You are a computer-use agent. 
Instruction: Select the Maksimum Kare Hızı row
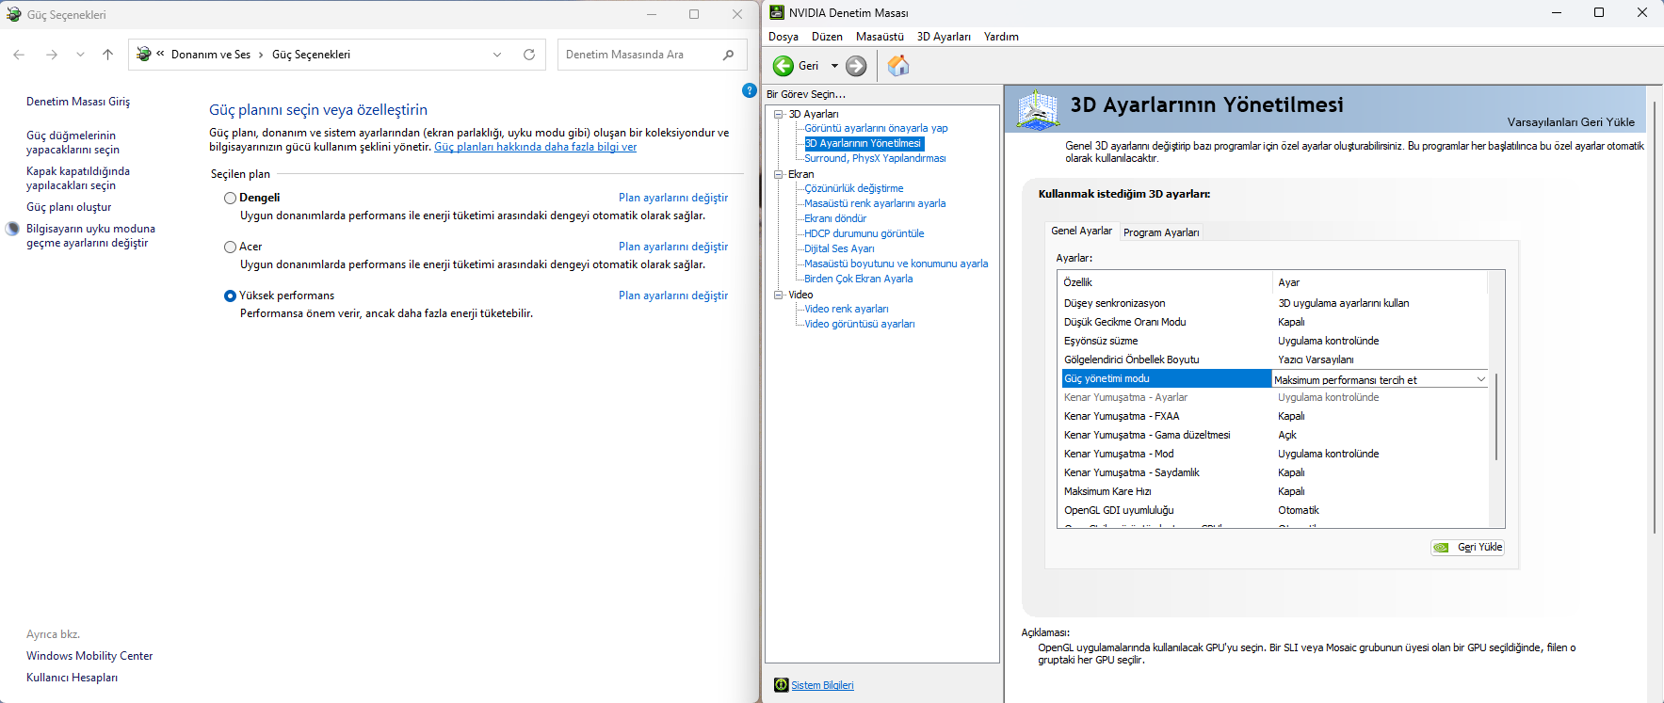coord(1274,491)
